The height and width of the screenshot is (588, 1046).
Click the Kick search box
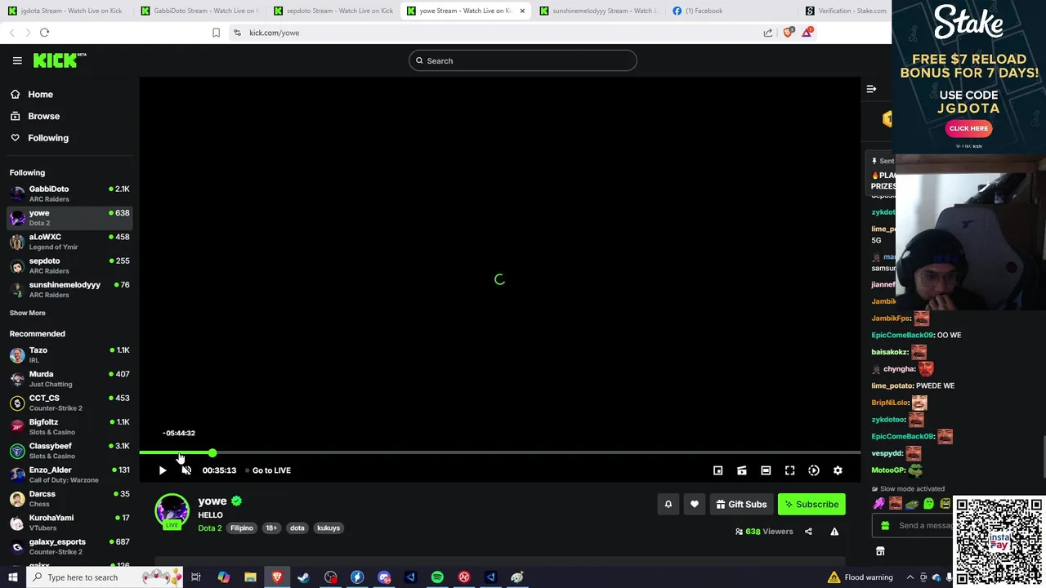coord(523,60)
